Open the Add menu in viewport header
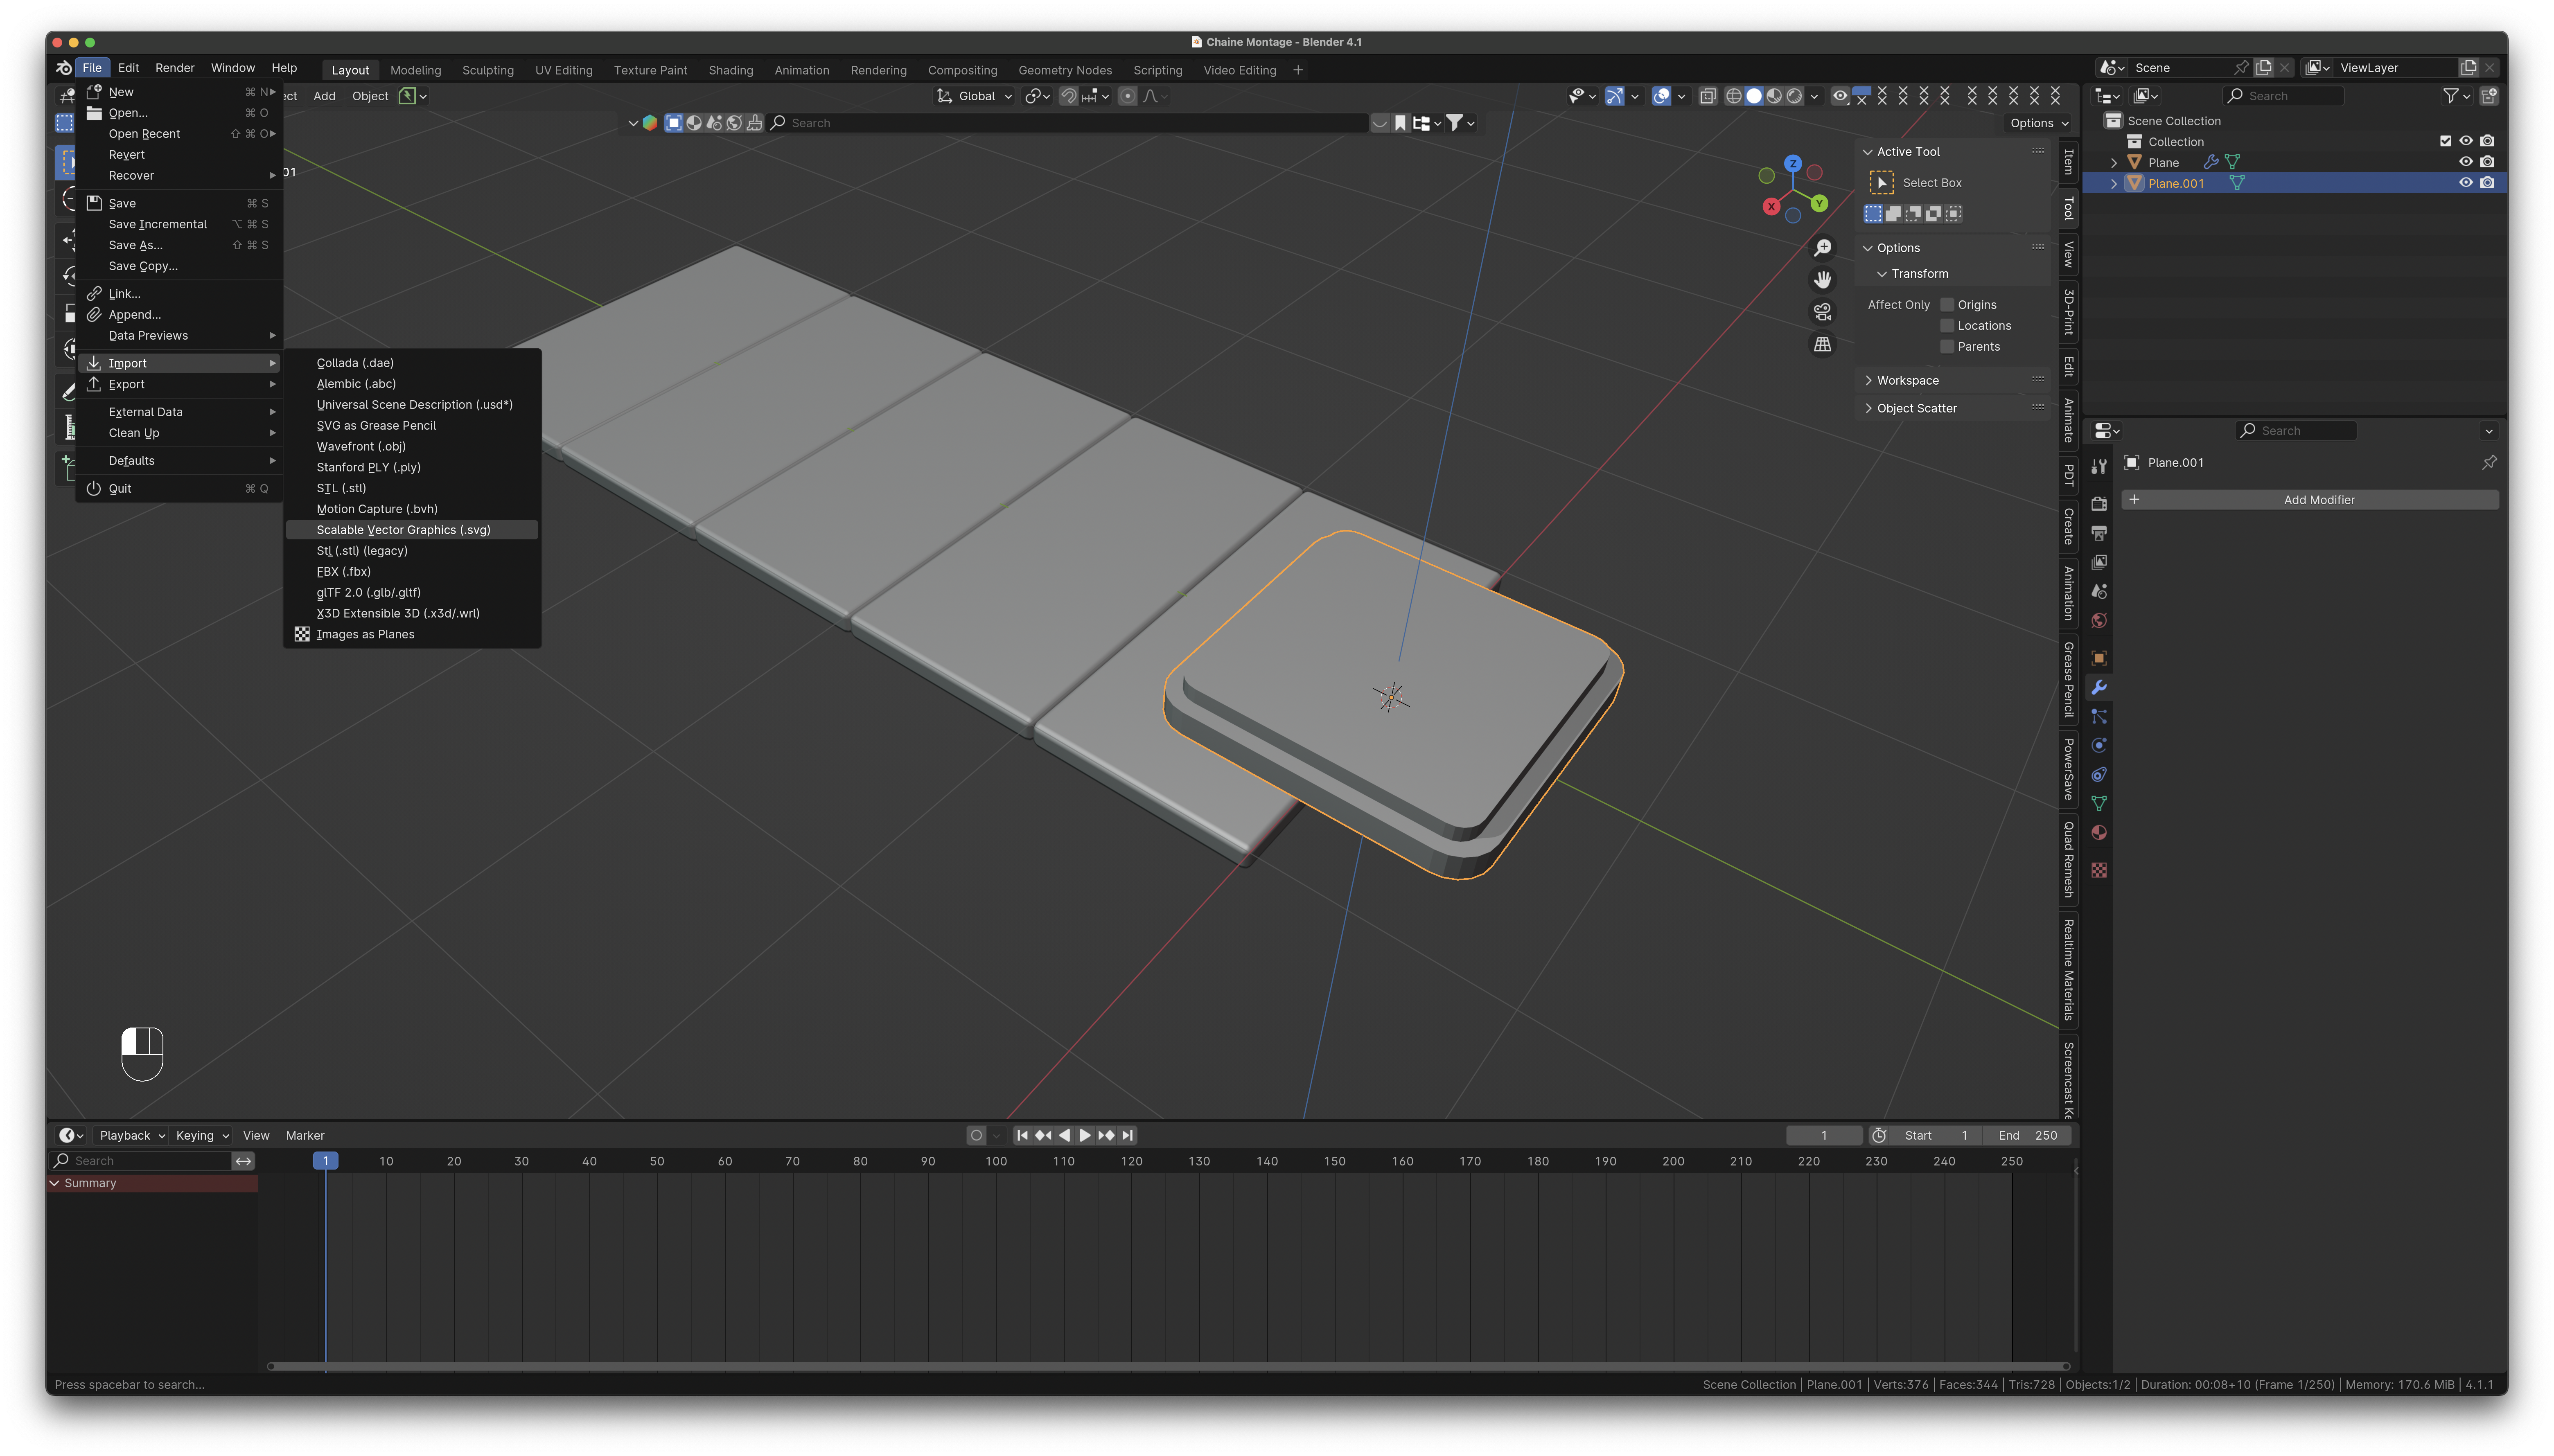The image size is (2554, 1456). tap(324, 96)
